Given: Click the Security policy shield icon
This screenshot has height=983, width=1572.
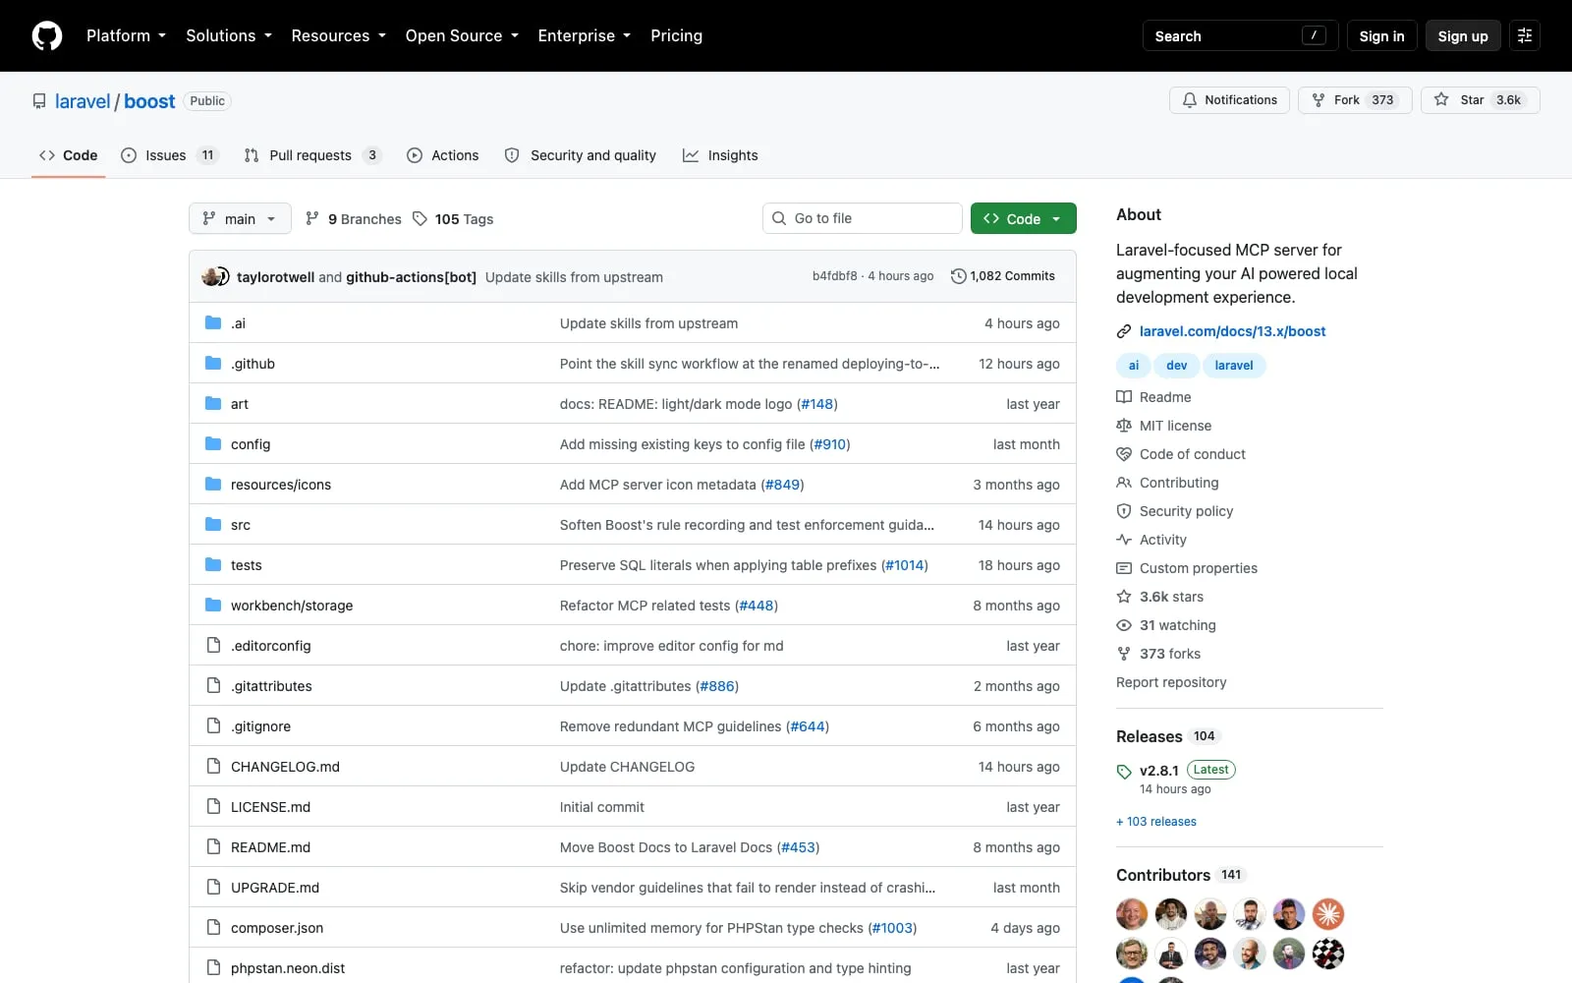Looking at the screenshot, I should (x=1124, y=511).
